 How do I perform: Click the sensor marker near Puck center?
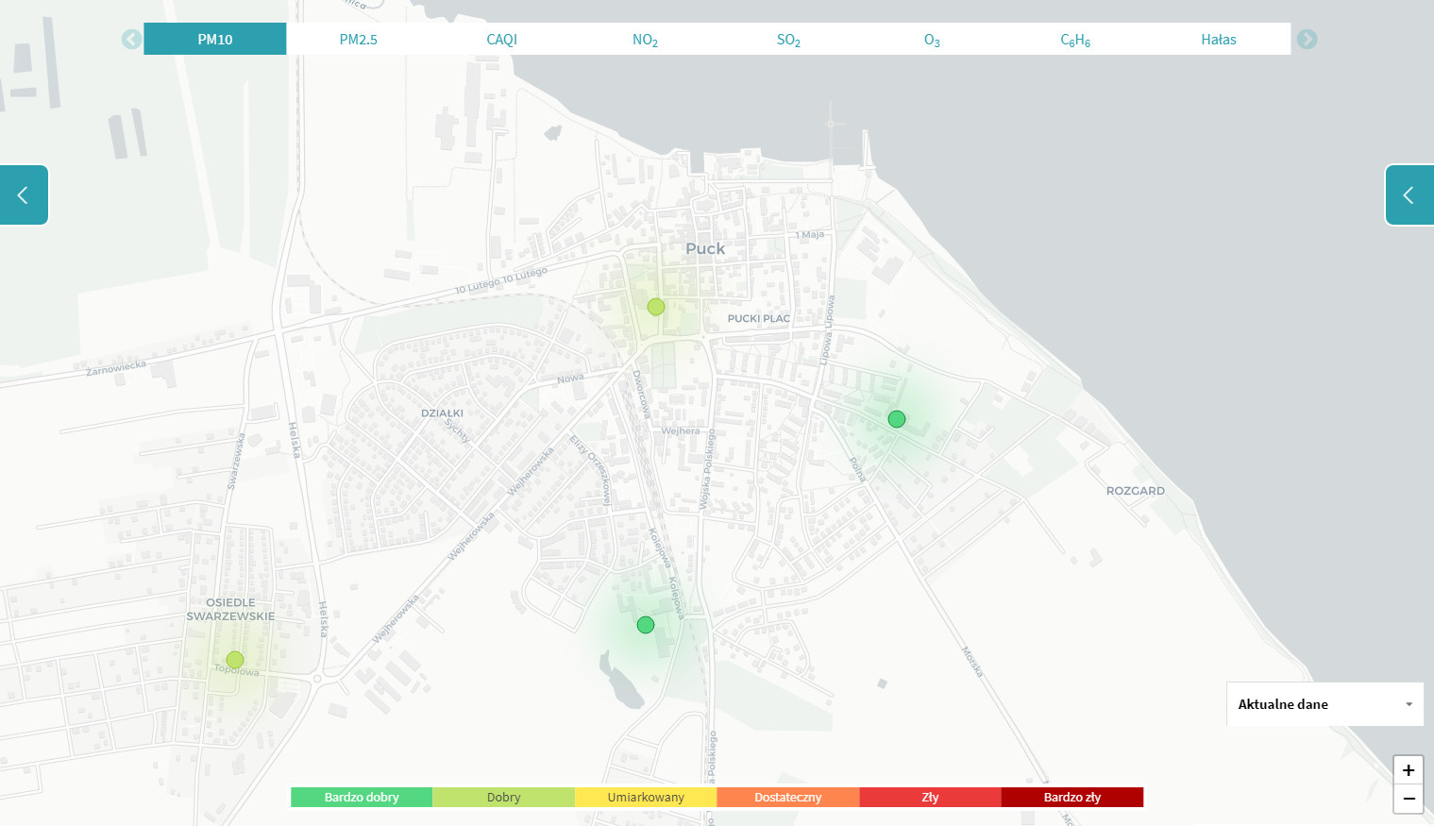pyautogui.click(x=656, y=307)
